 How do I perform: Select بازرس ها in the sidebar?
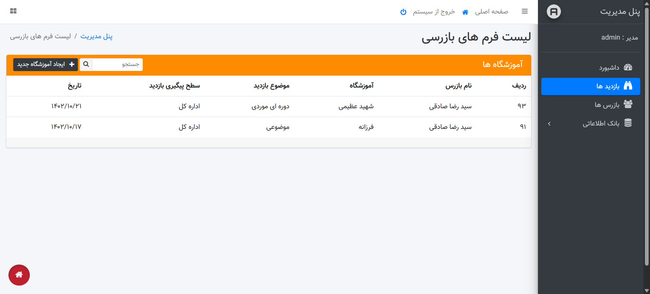[x=607, y=105]
